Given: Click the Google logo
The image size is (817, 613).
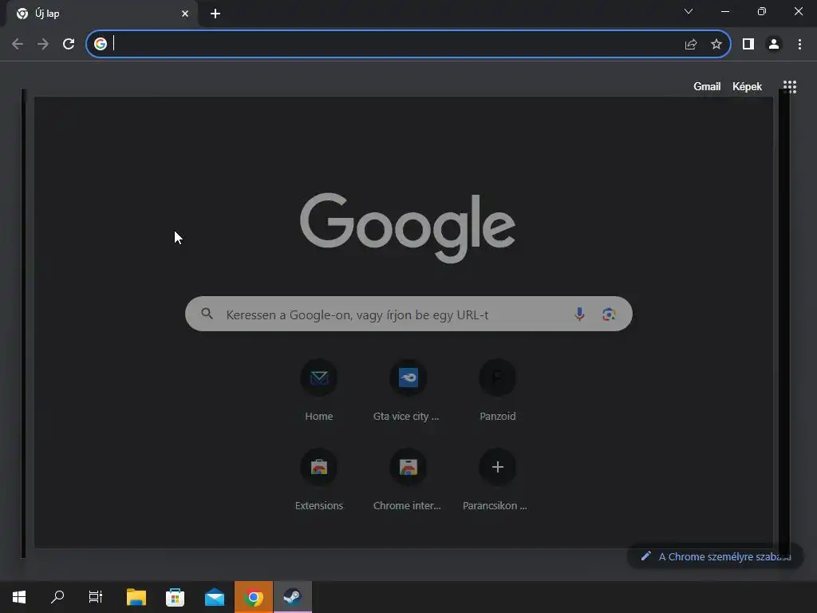Looking at the screenshot, I should pyautogui.click(x=408, y=227).
